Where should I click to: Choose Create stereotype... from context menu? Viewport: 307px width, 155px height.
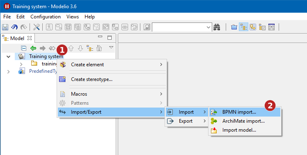[112, 79]
